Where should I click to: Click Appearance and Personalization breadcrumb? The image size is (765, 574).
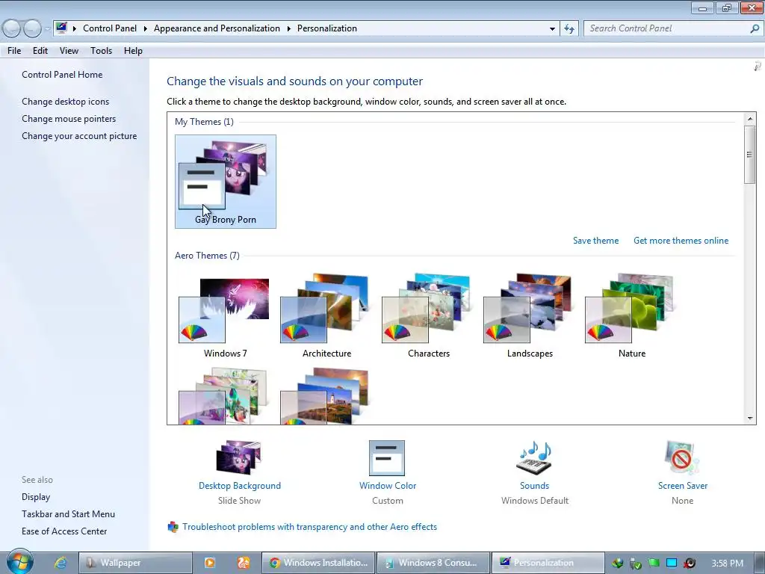tap(217, 28)
